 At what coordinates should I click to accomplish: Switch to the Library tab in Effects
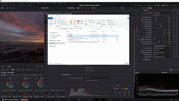click(143, 8)
